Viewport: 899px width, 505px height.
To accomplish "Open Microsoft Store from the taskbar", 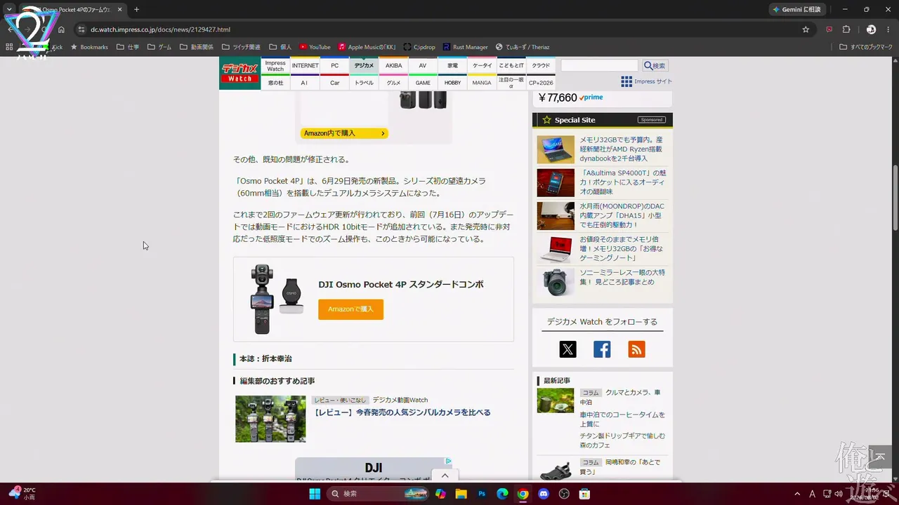I will click(584, 494).
